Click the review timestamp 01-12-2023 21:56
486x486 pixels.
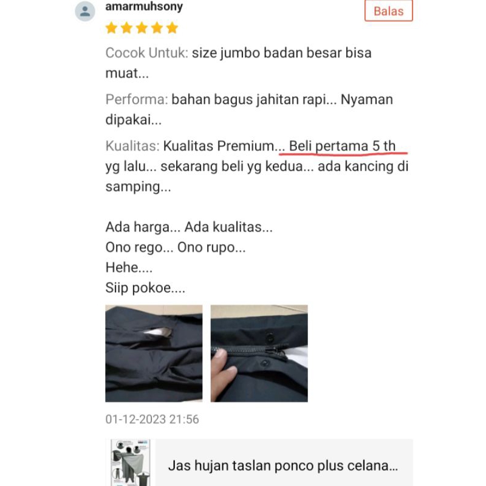(152, 419)
